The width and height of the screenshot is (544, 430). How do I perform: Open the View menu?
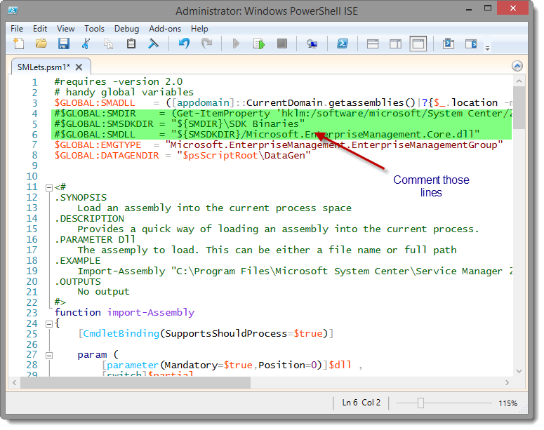tap(65, 29)
